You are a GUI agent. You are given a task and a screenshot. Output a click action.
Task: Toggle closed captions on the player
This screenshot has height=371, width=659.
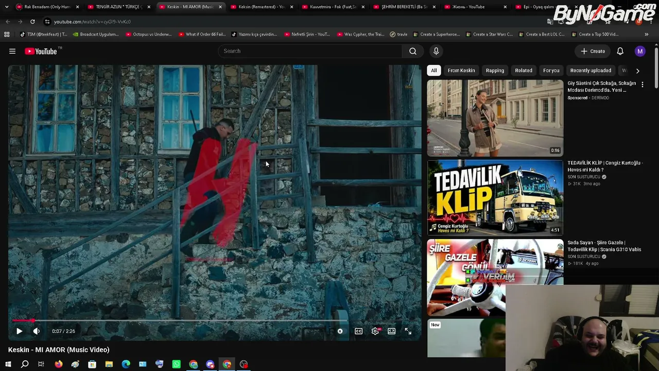tap(359, 331)
